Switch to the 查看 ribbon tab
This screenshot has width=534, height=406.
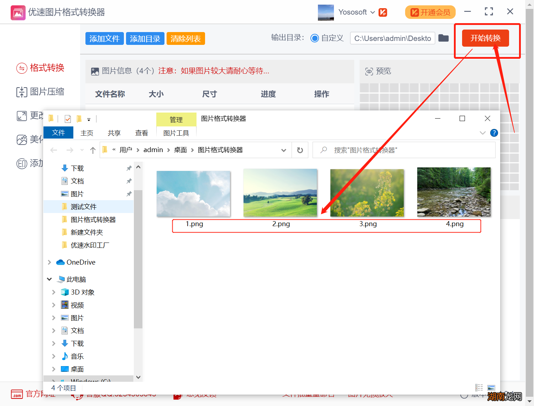[x=141, y=132]
